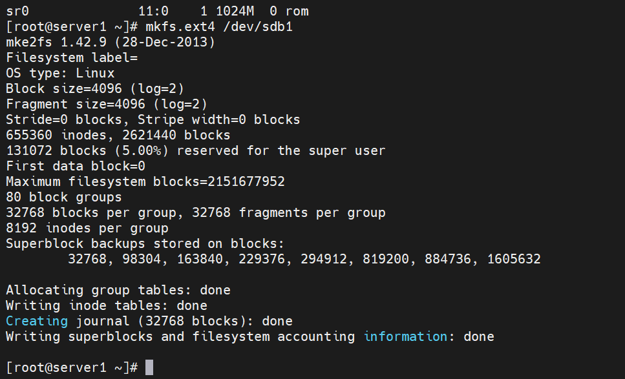Click the Stripe width=0 blocks text

tap(219, 120)
